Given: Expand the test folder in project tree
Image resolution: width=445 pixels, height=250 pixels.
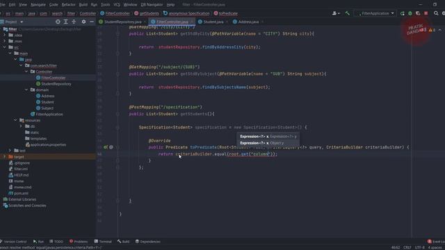Looking at the screenshot, I should pyautogui.click(x=10, y=151).
